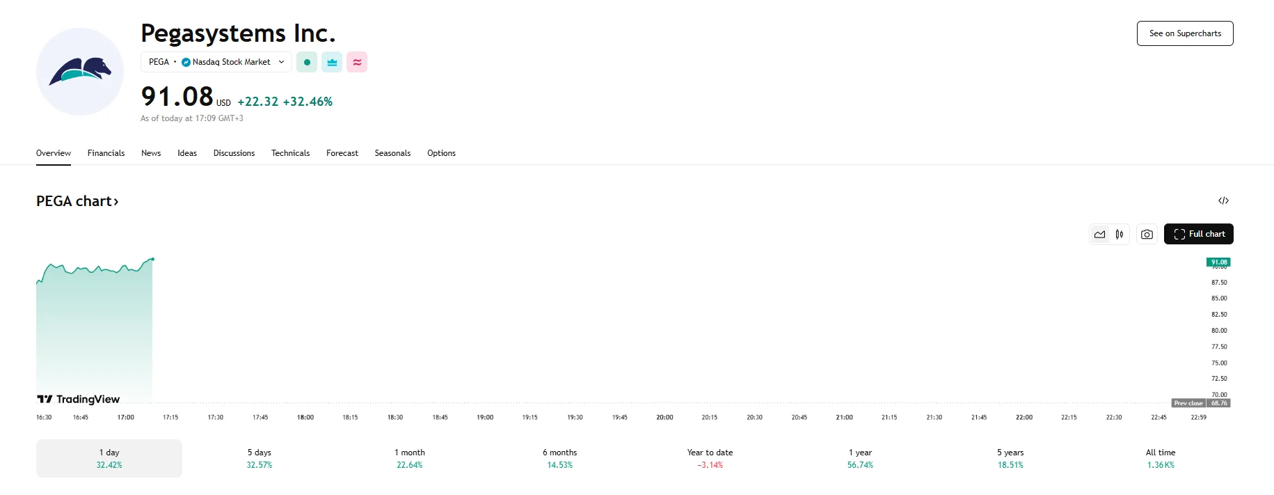This screenshot has height=495, width=1274.
Task: Click the Pegasystems horse logo
Action: [80, 72]
